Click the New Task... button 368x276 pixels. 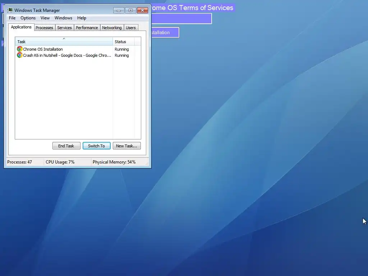pos(127,146)
